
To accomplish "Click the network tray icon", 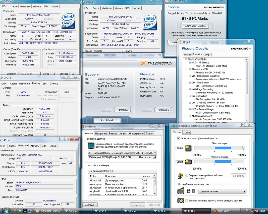I will tap(252, 211).
